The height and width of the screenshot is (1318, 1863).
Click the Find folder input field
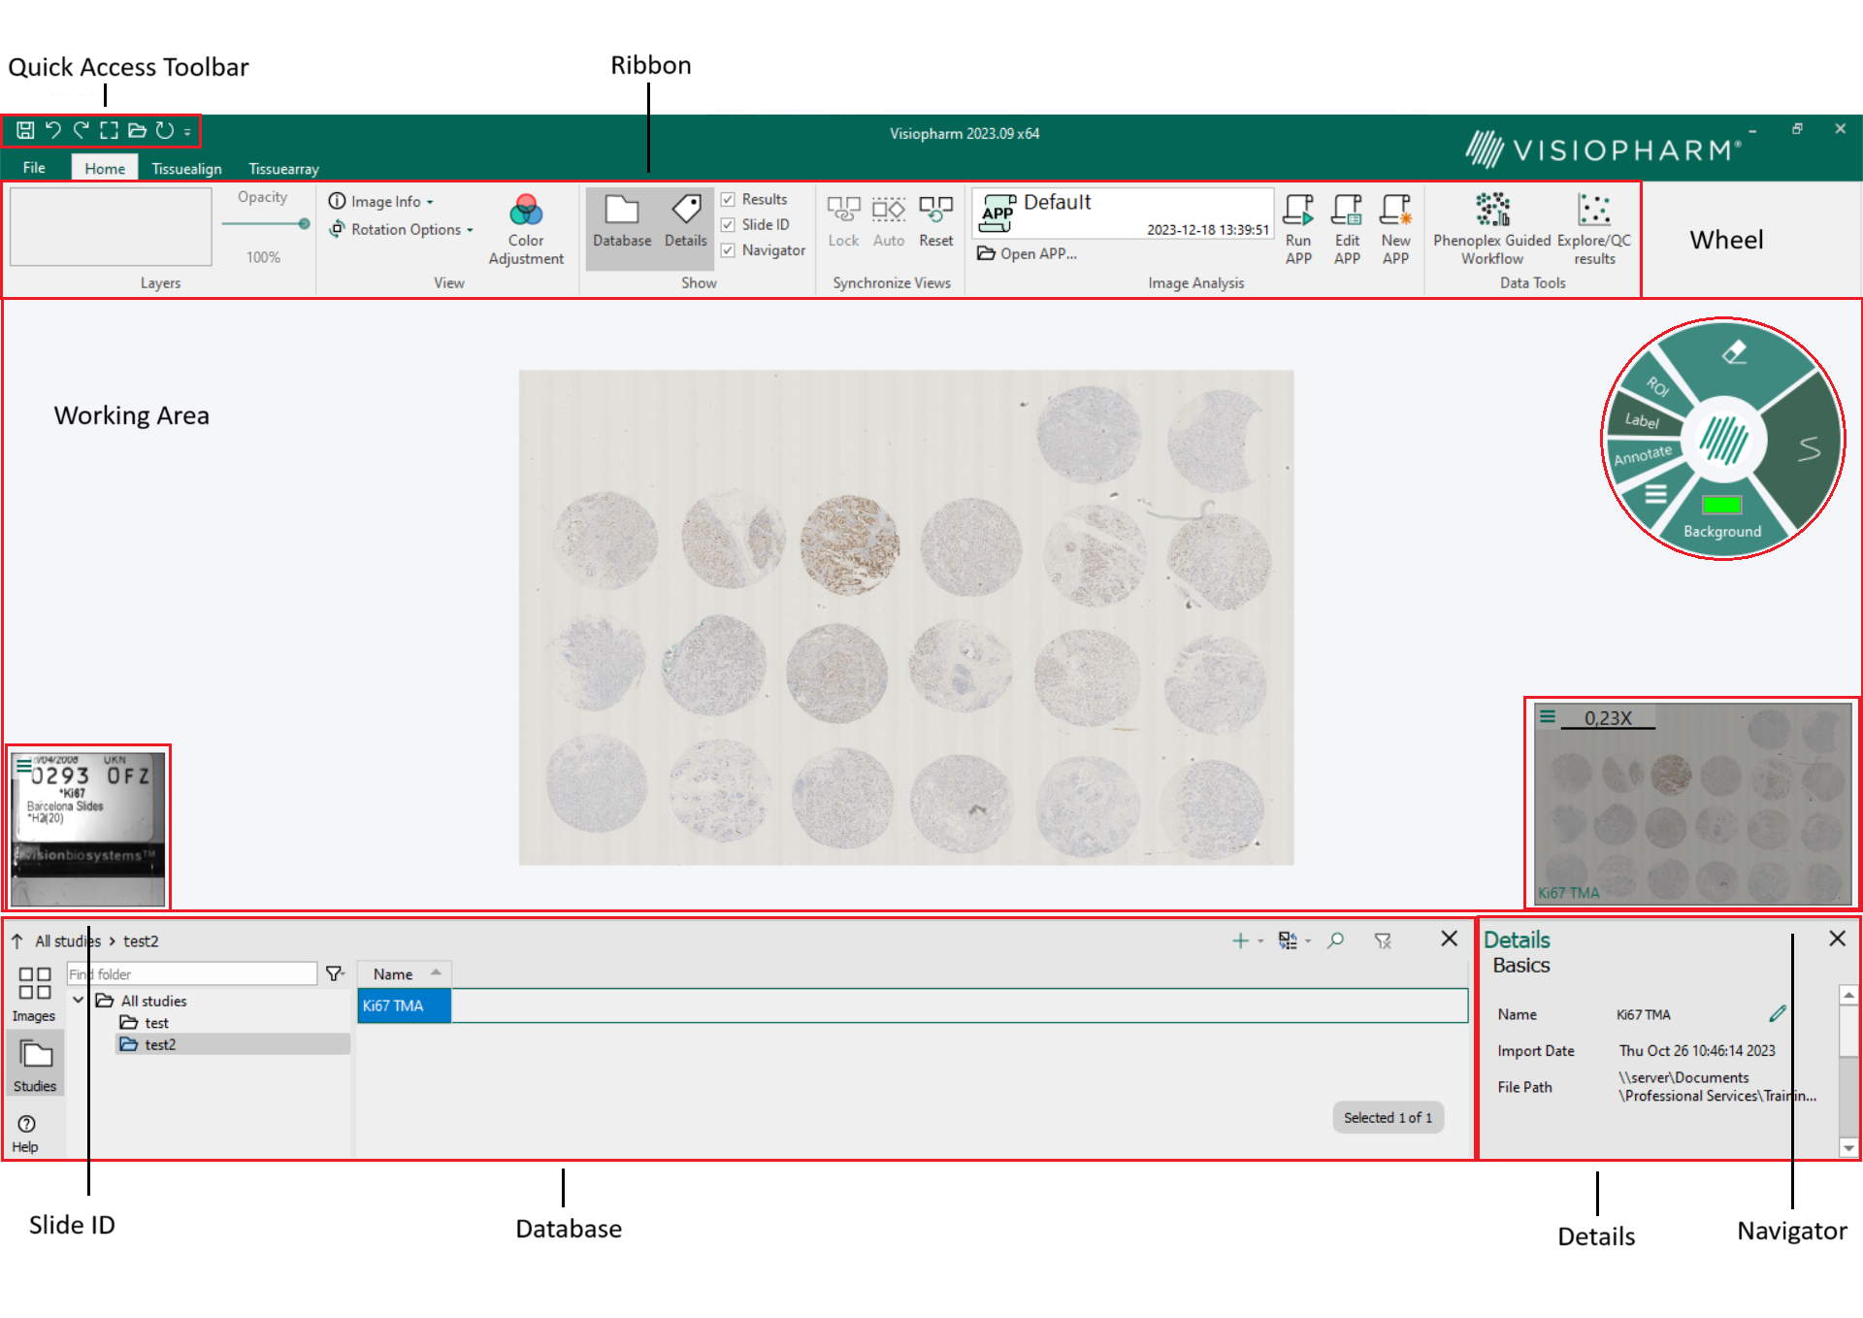pos(192,973)
